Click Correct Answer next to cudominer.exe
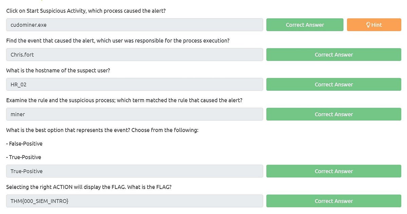The width and height of the screenshot is (407, 214). [x=305, y=24]
